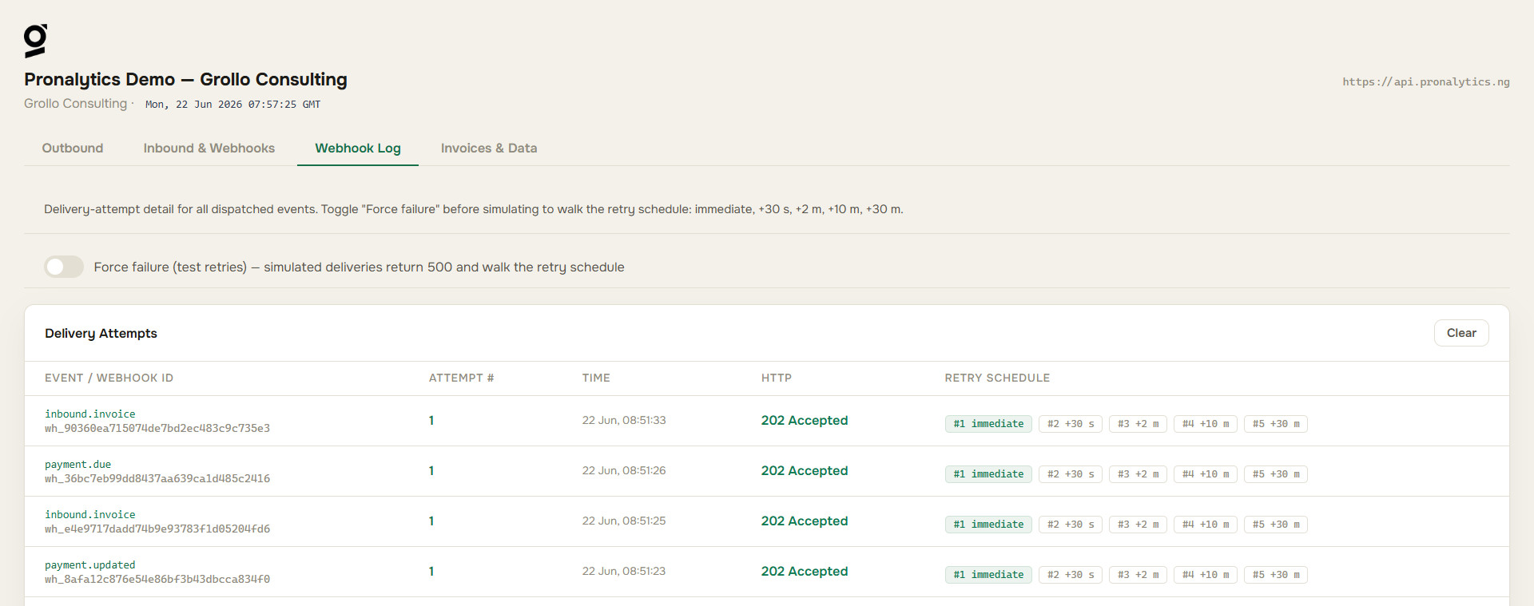Clear the delivery attempts list
Image resolution: width=1534 pixels, height=606 pixels.
1461,333
